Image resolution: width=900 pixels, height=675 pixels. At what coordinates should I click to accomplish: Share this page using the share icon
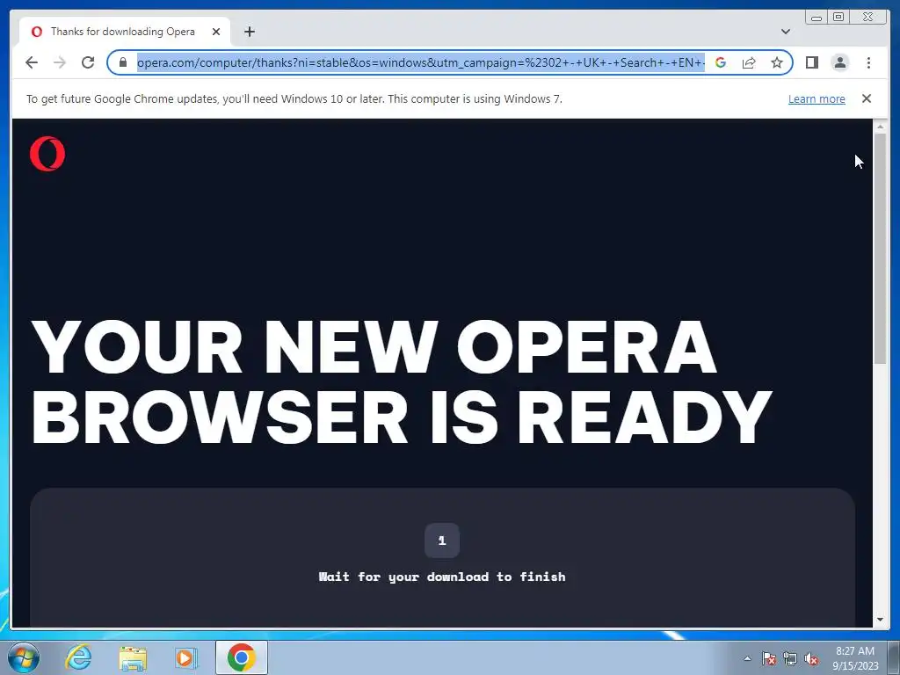click(749, 62)
